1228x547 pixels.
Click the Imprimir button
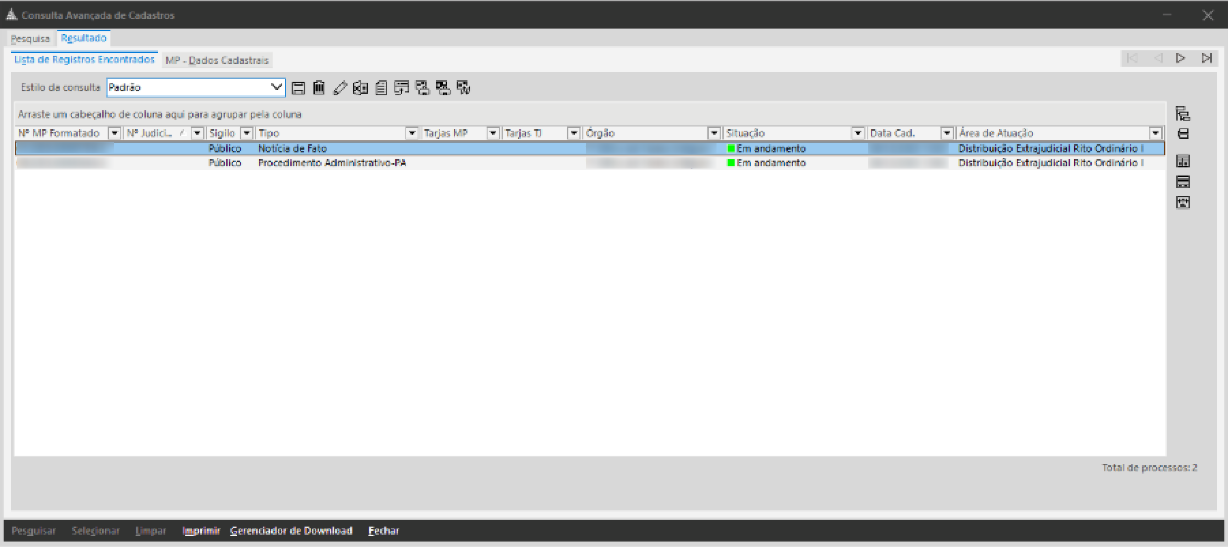click(201, 530)
